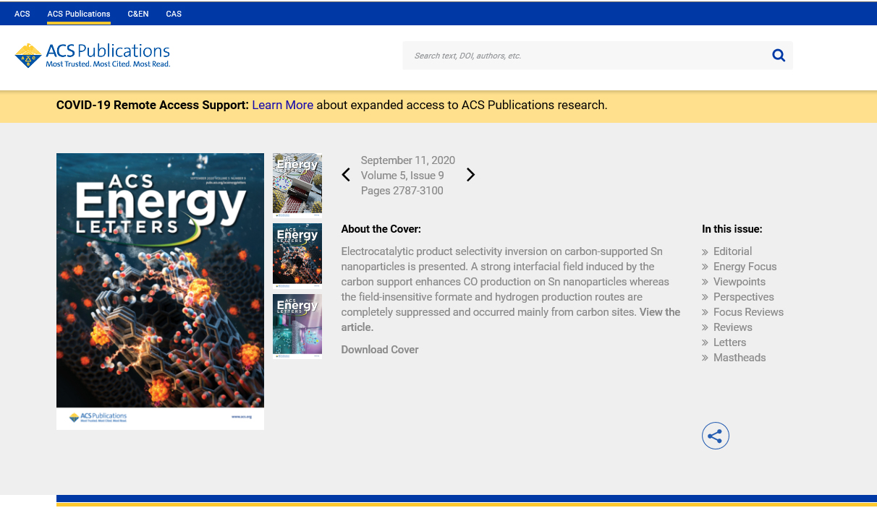Screen dimensions: 877x513
Task: Jump to the Mastheads section
Action: coord(740,358)
